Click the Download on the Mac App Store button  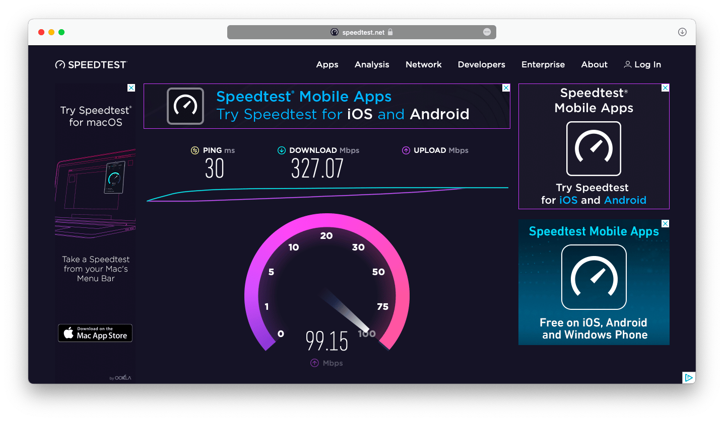tap(95, 333)
